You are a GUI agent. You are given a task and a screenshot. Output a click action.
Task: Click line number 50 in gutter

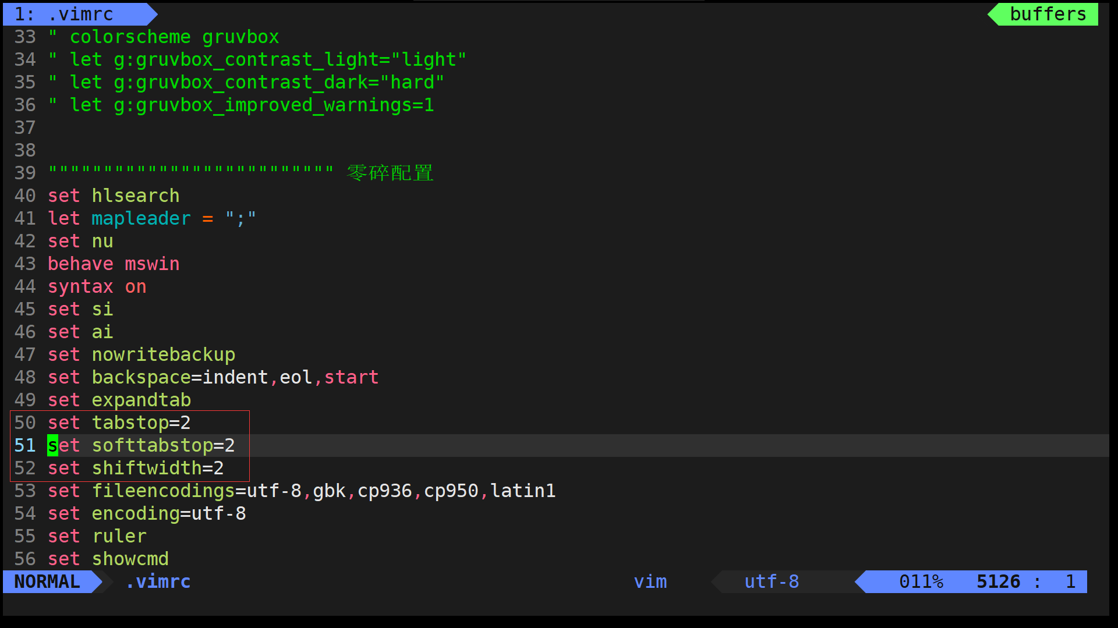tap(25, 423)
